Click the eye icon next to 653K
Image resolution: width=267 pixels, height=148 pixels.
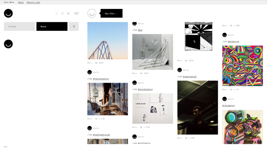186,61
